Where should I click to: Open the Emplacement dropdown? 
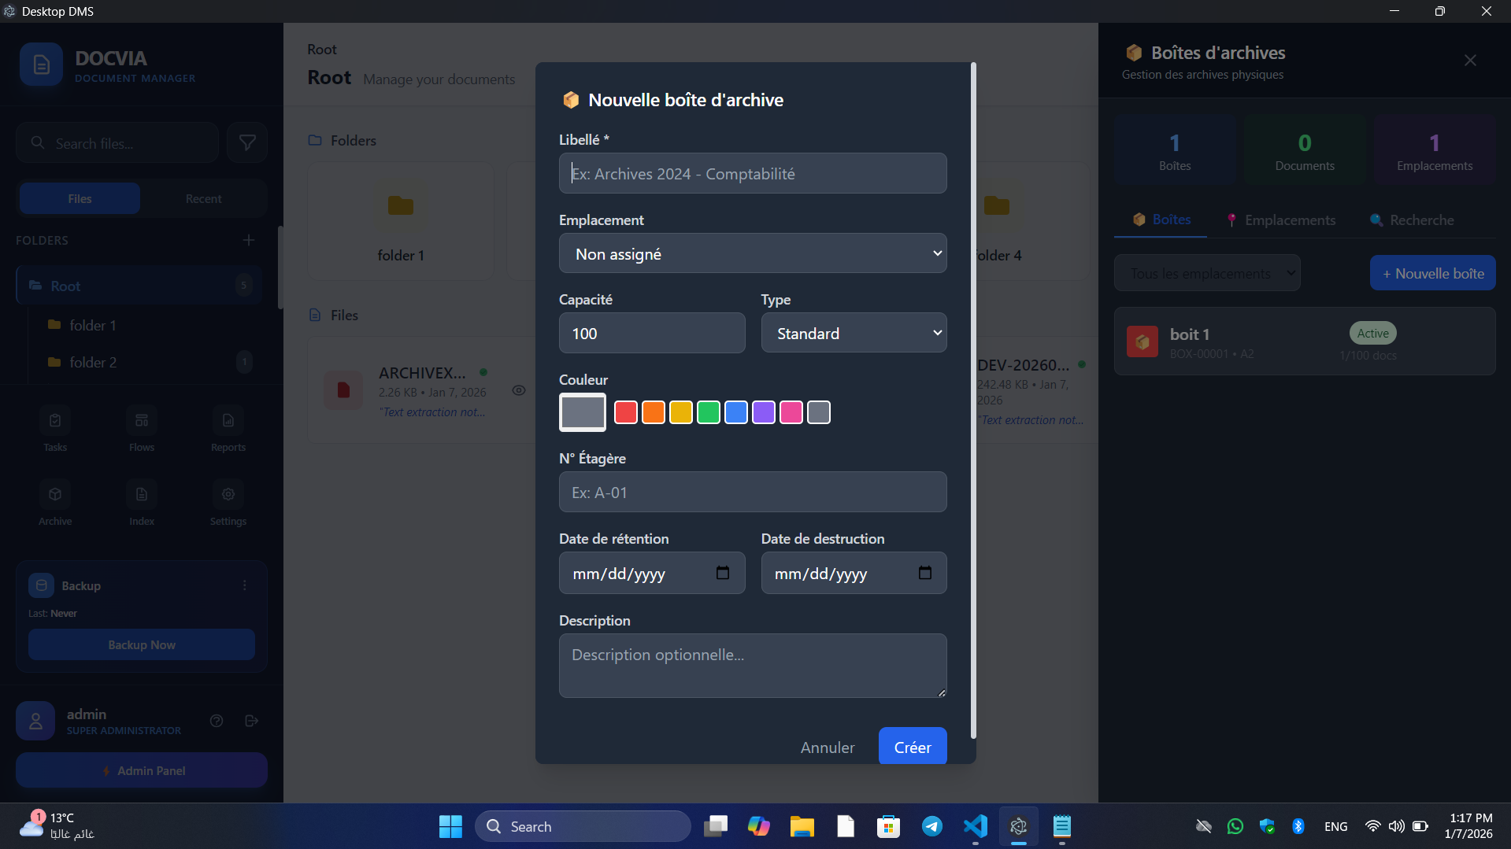(753, 253)
